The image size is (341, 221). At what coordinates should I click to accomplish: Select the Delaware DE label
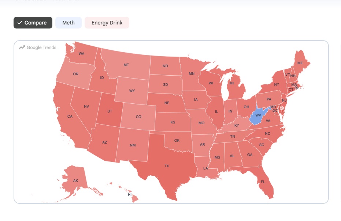click(x=282, y=108)
